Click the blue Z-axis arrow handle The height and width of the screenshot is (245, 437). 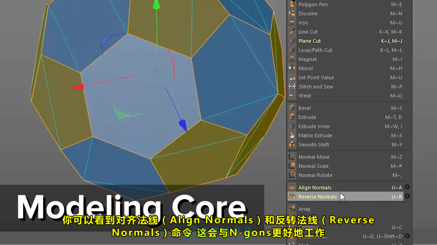[x=183, y=126]
